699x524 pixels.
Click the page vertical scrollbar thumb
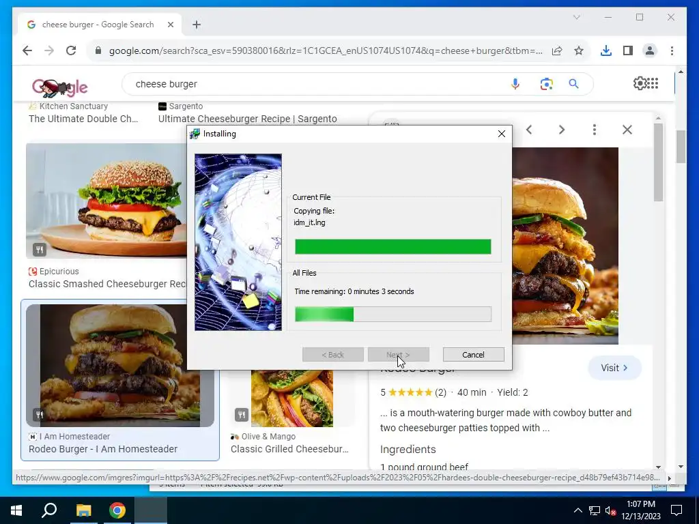(x=681, y=147)
